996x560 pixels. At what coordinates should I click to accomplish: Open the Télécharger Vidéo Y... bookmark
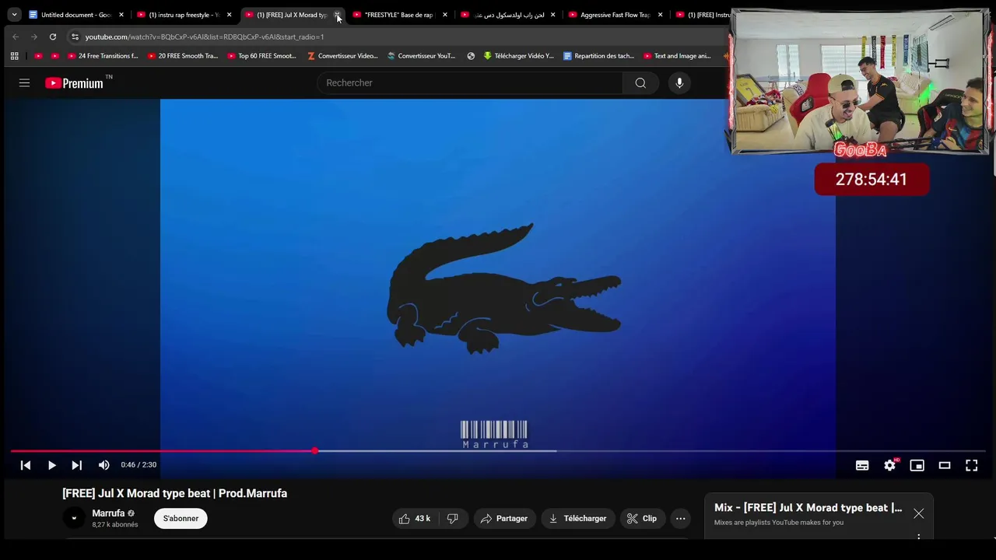[518, 56]
